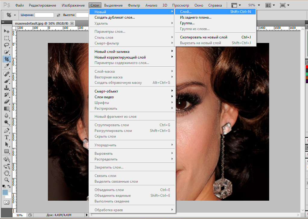Viewport: 308px width, 219px height.
Task: Select the 3D Camera Rotate tool
Action: (7, 166)
